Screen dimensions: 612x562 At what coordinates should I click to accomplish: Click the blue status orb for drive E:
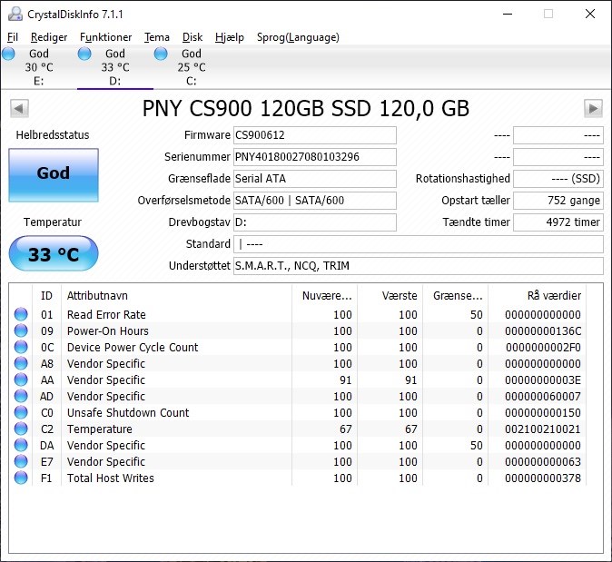pyautogui.click(x=8, y=54)
